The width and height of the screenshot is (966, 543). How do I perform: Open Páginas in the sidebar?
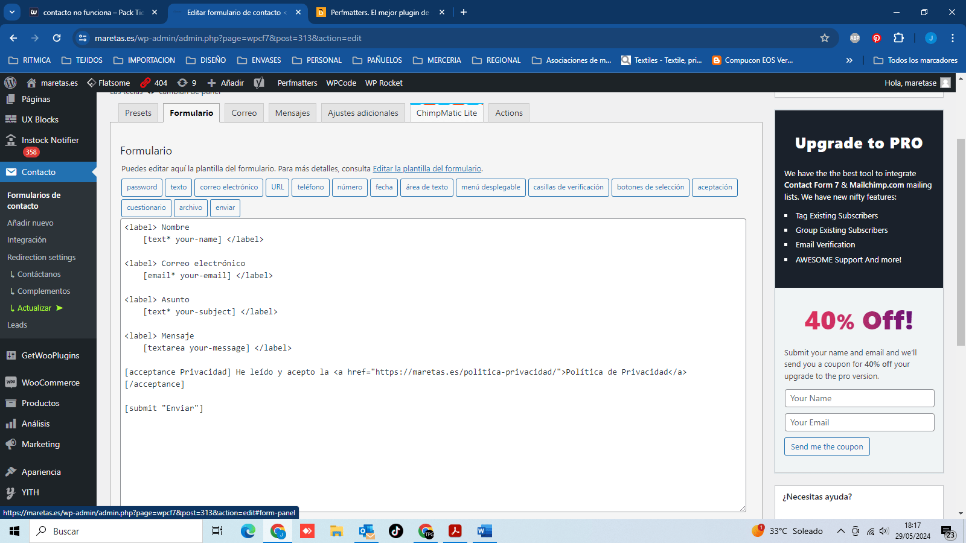point(36,99)
